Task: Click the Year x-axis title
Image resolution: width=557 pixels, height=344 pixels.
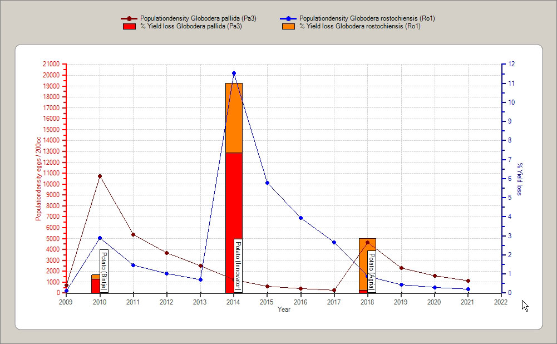Action: pyautogui.click(x=284, y=309)
